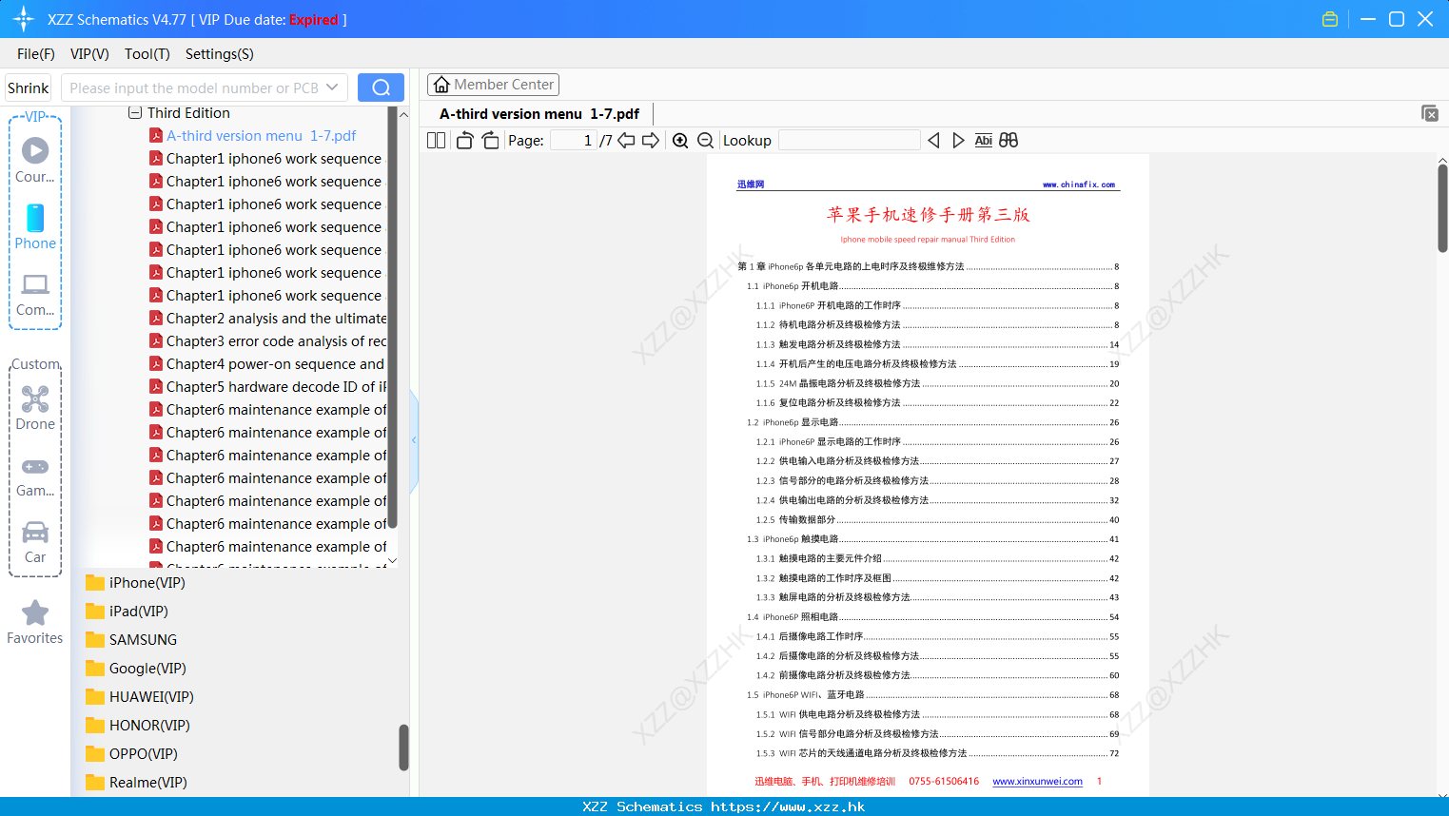Screen dimensions: 1449x816
Task: Open Favorites star in sidebar
Action: (x=35, y=622)
